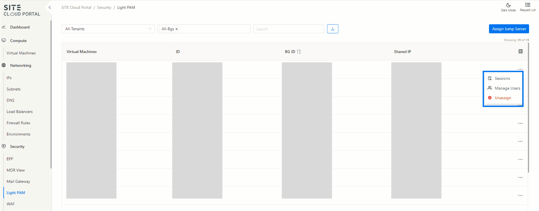Expand the Security section in the sidebar
Screen dimensions: 539x211
pos(17,146)
